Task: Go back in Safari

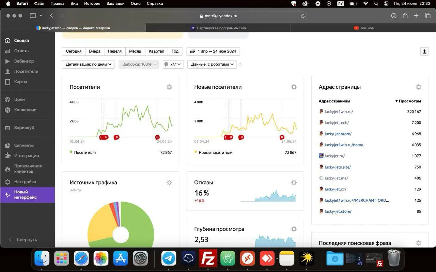Action: point(51,16)
